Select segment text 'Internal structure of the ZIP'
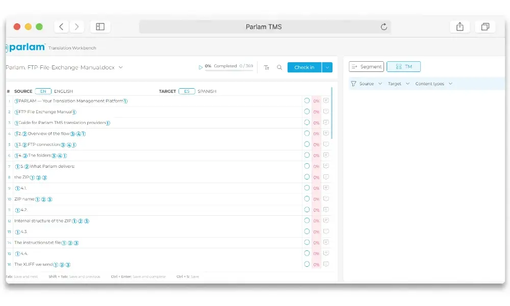 [x=43, y=221]
